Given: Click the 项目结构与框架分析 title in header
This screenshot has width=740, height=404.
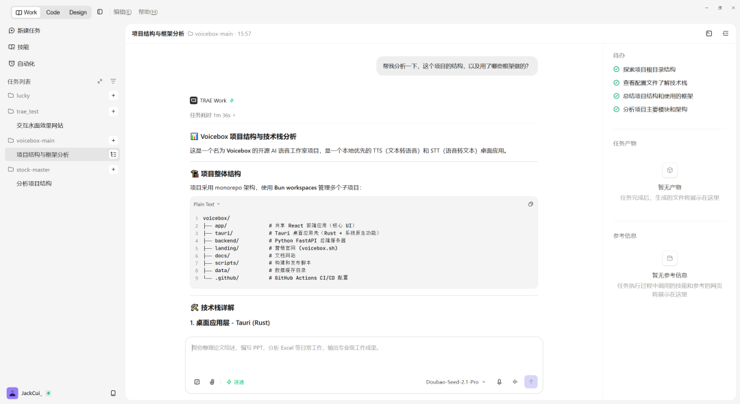Looking at the screenshot, I should click(x=158, y=34).
